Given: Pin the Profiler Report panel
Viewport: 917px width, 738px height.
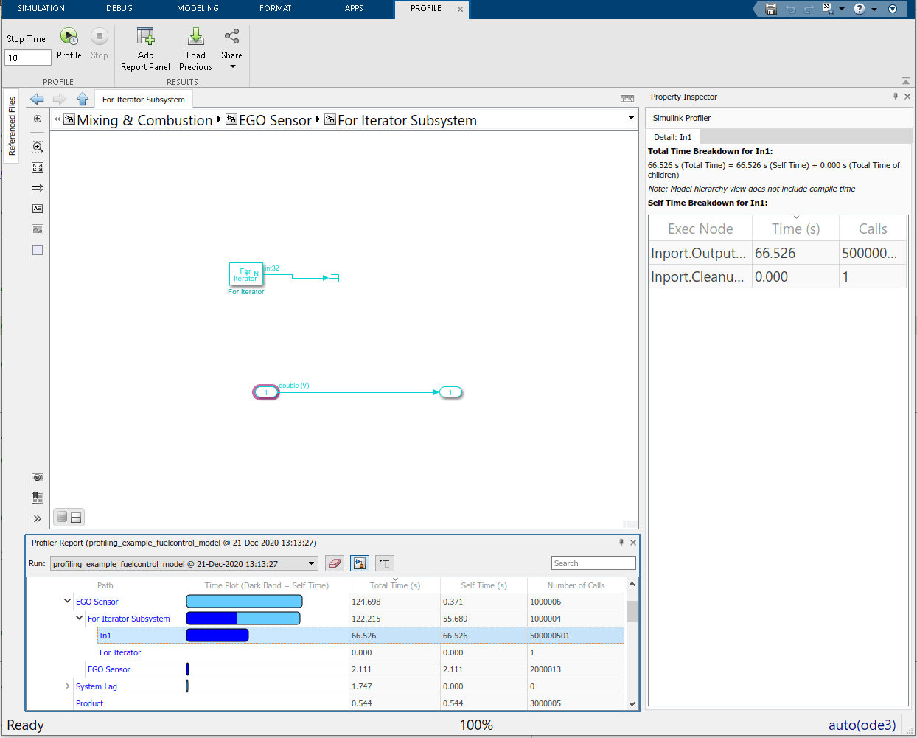Looking at the screenshot, I should (x=621, y=543).
